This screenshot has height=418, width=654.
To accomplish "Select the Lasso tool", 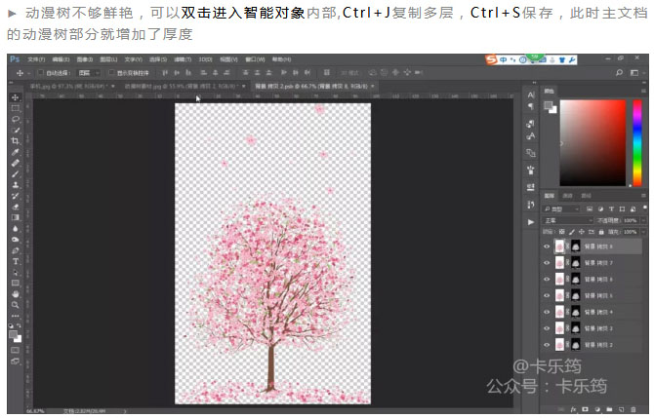I will click(16, 119).
